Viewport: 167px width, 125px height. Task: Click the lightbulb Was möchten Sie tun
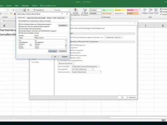click(41, 6)
